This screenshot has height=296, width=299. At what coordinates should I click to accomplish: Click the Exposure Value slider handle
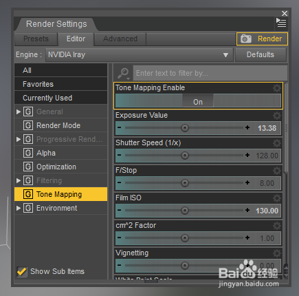tap(185, 128)
